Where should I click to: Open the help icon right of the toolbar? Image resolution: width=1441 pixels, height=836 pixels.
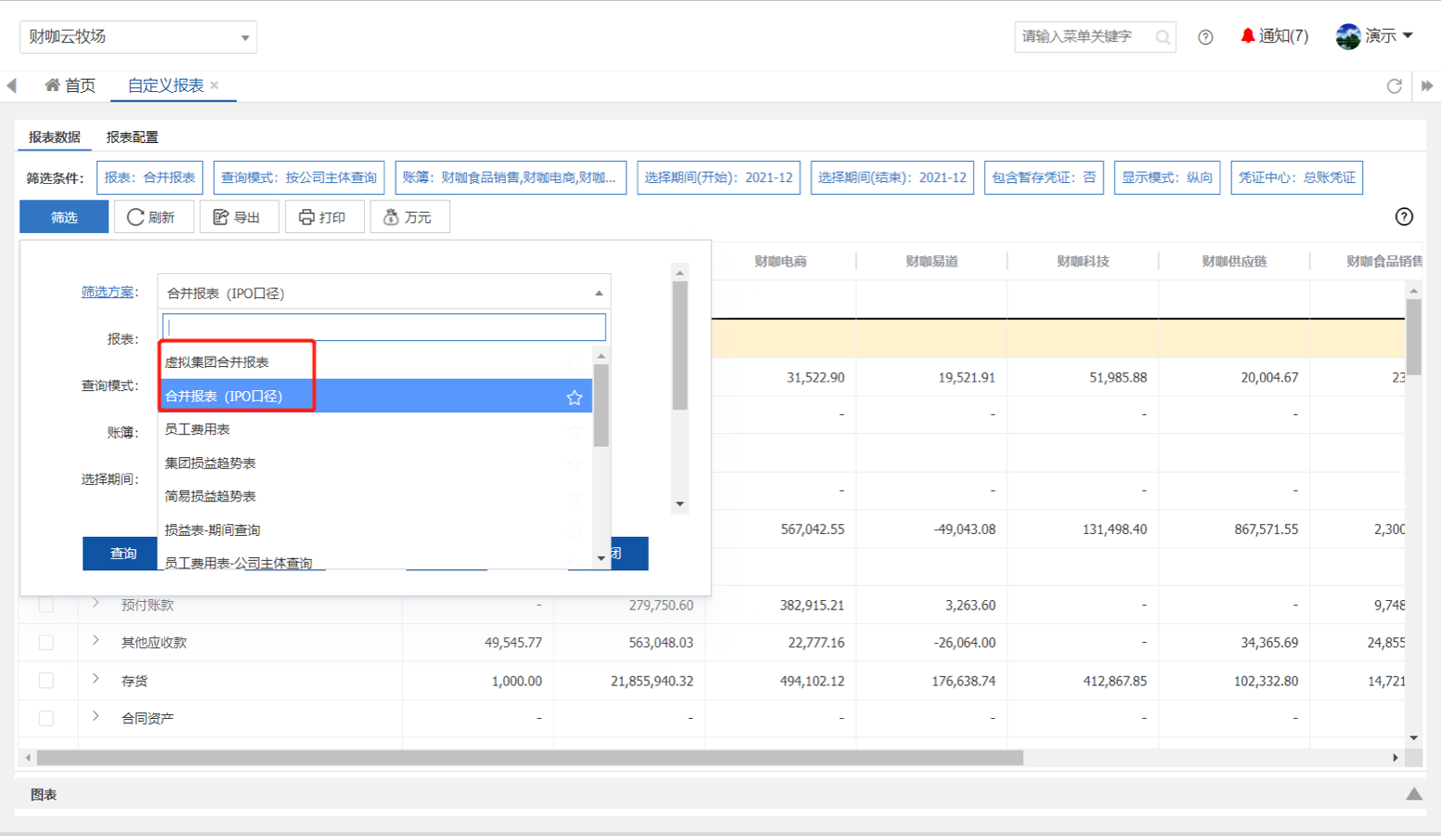[x=1404, y=216]
